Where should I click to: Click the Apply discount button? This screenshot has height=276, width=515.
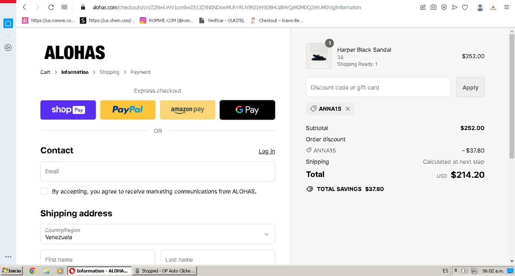click(x=470, y=87)
